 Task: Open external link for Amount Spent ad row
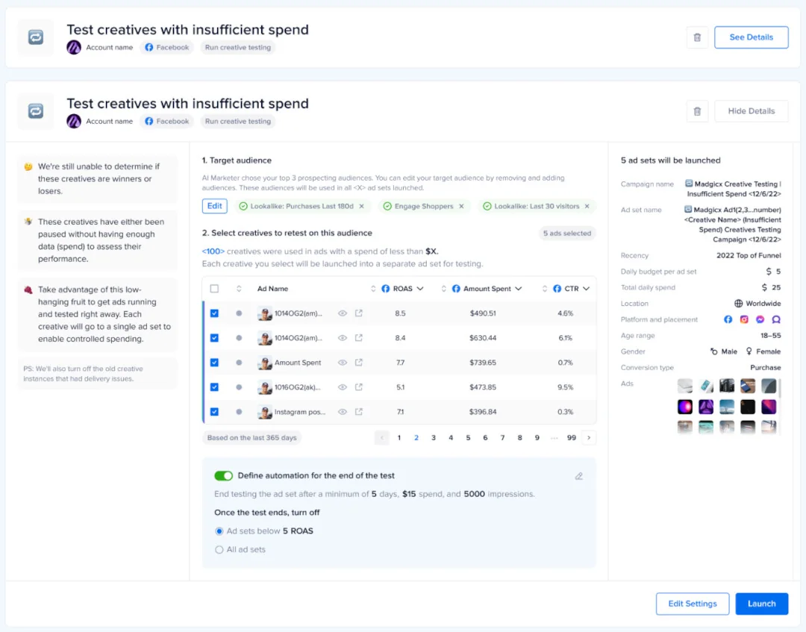359,362
